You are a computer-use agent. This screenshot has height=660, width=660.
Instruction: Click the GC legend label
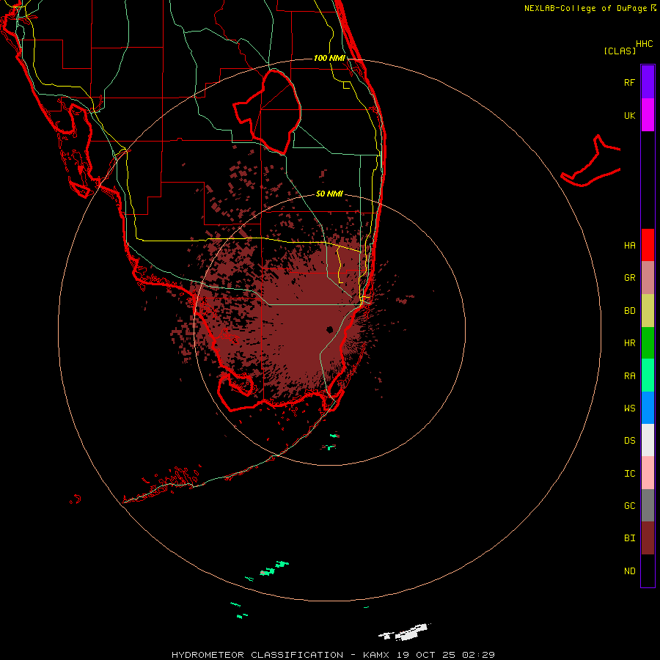(x=630, y=506)
